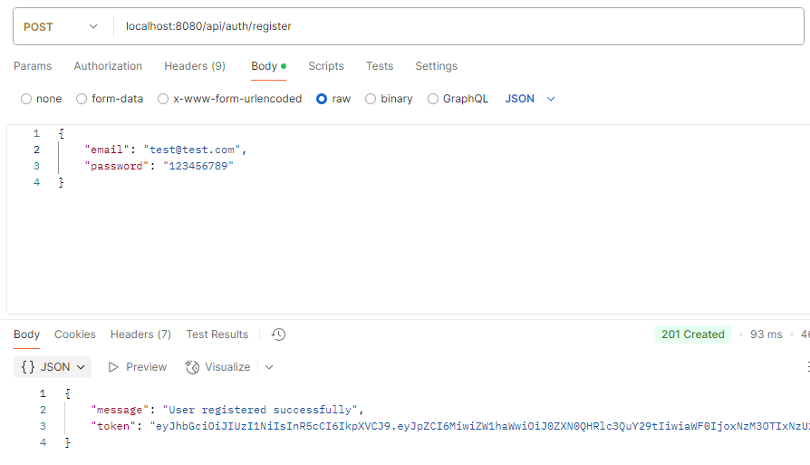Click line number 3 in request editor

pos(36,166)
